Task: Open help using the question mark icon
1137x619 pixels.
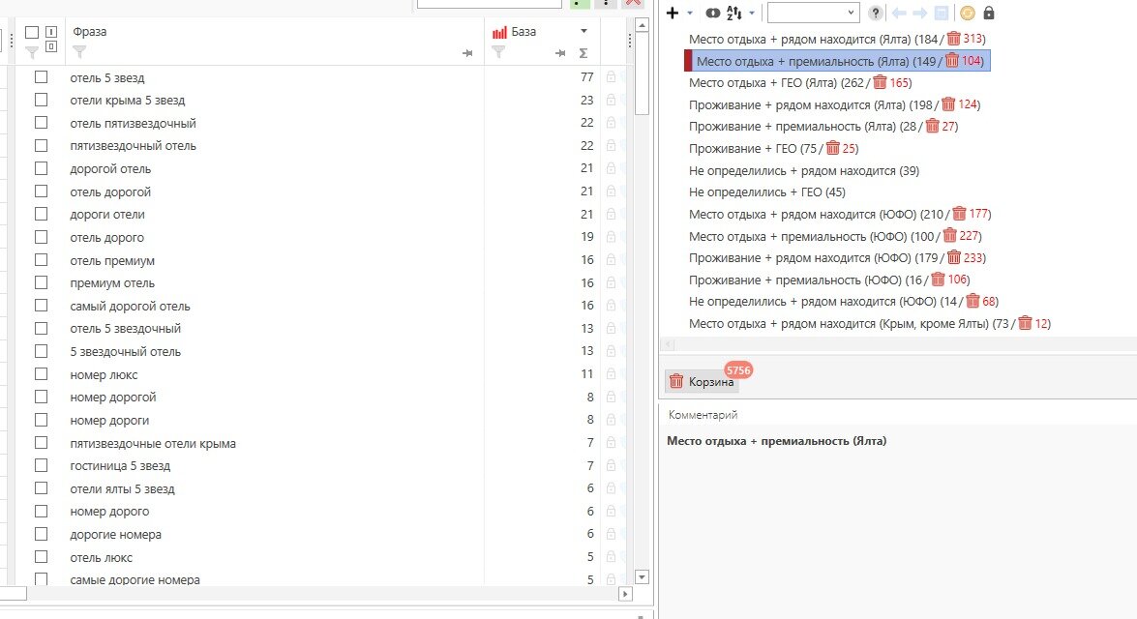Action: point(876,13)
